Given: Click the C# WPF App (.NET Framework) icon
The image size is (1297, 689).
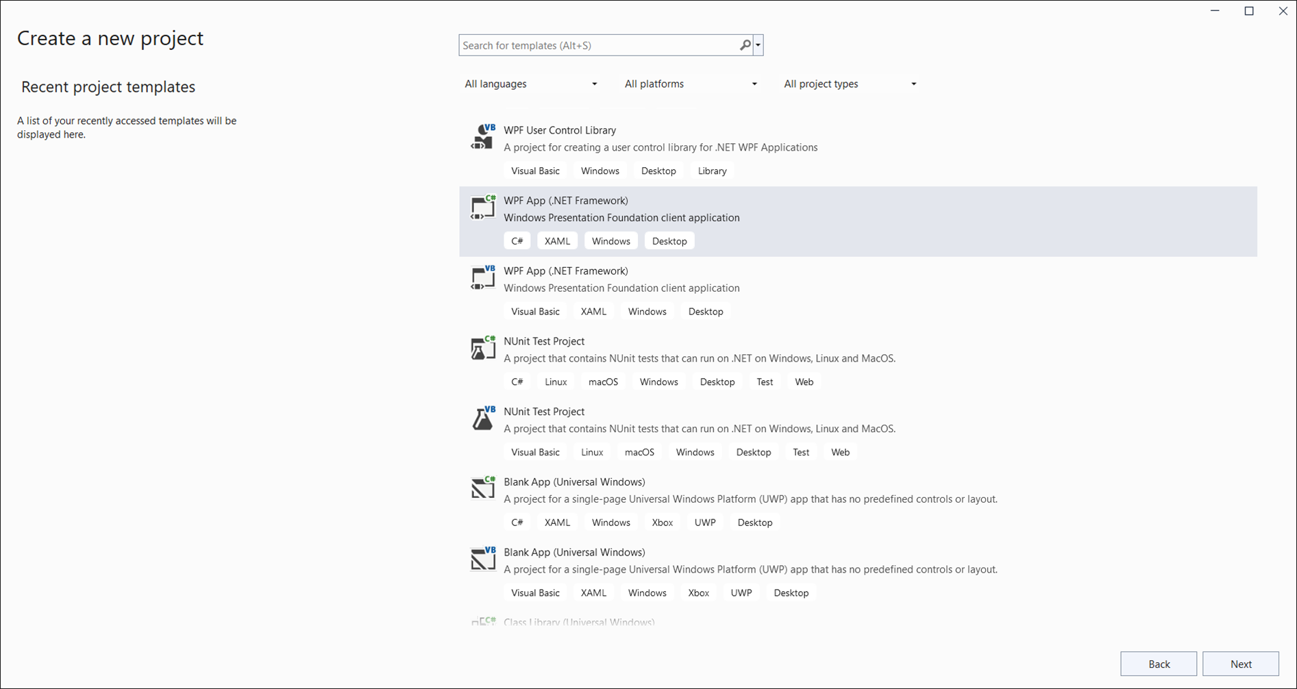Looking at the screenshot, I should 483,207.
